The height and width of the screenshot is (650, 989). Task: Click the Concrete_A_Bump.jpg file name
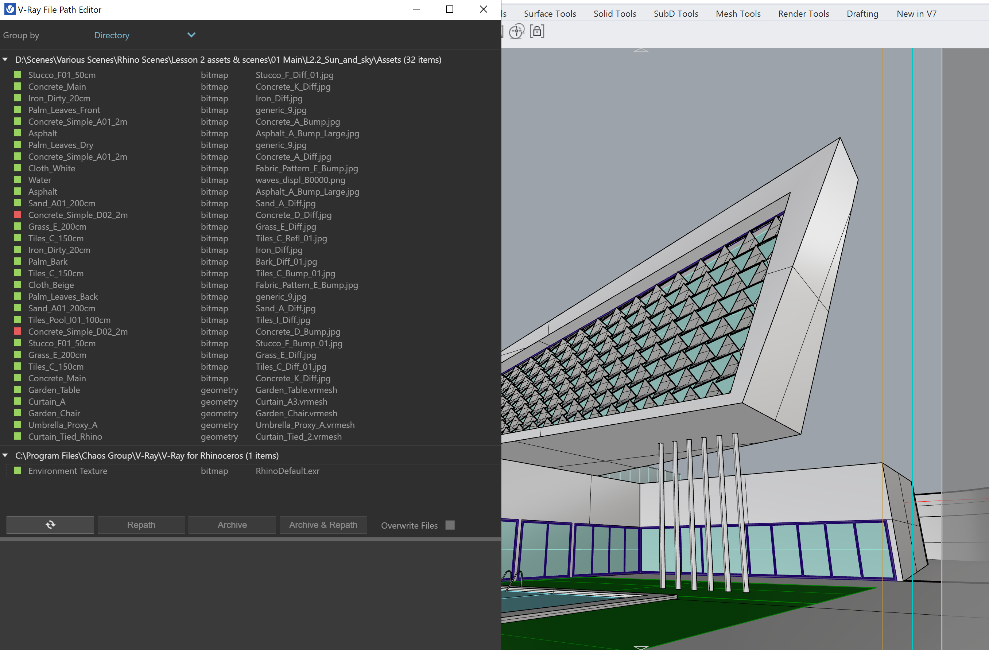coord(298,122)
